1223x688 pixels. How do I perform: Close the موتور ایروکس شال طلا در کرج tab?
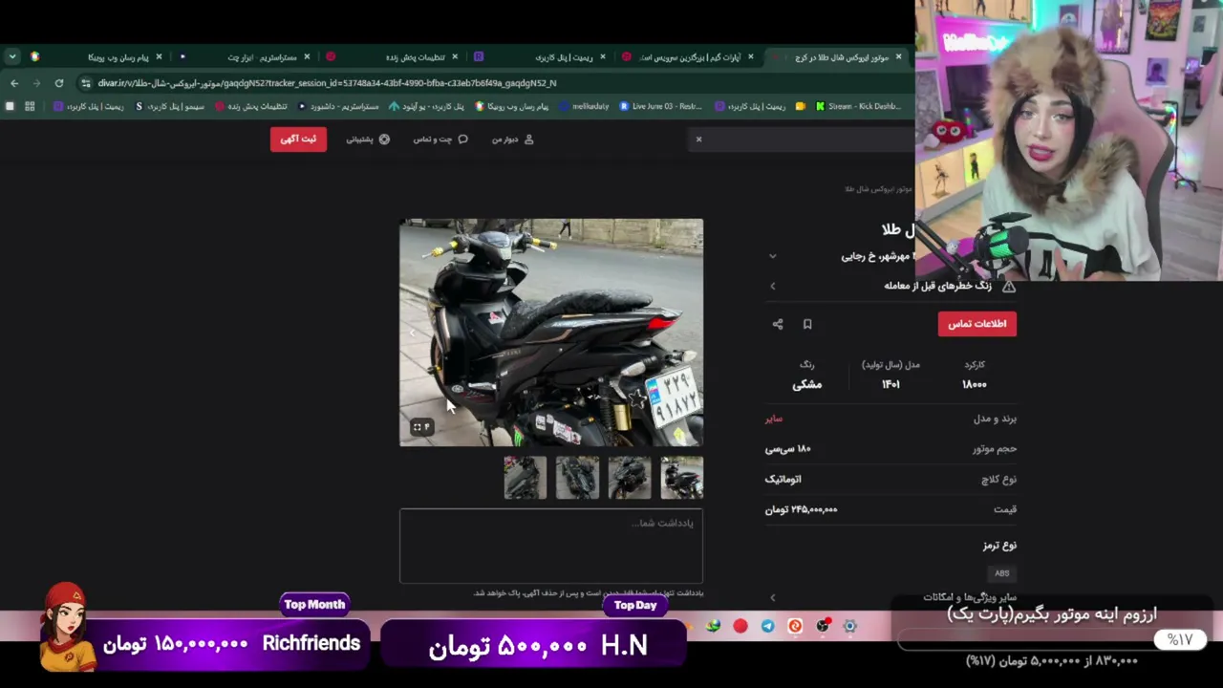(x=898, y=57)
